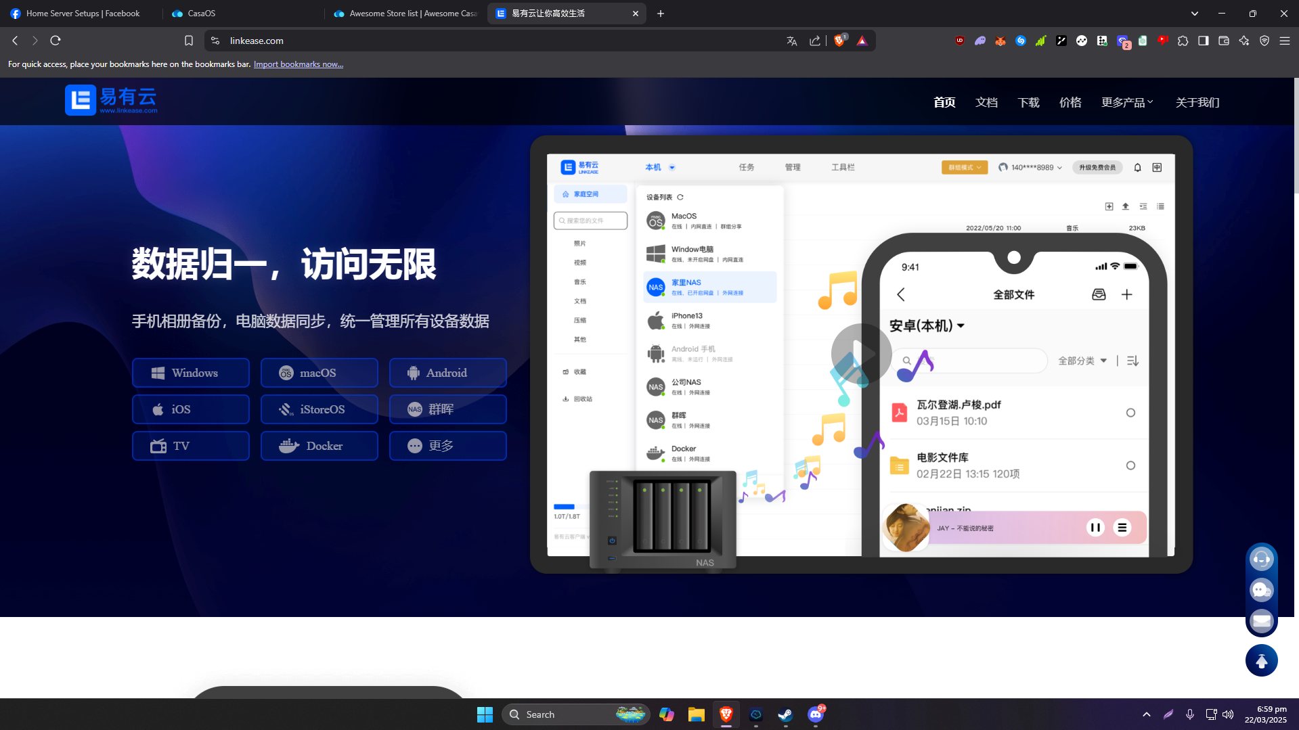
Task: Click the Windows Start button
Action: click(485, 714)
